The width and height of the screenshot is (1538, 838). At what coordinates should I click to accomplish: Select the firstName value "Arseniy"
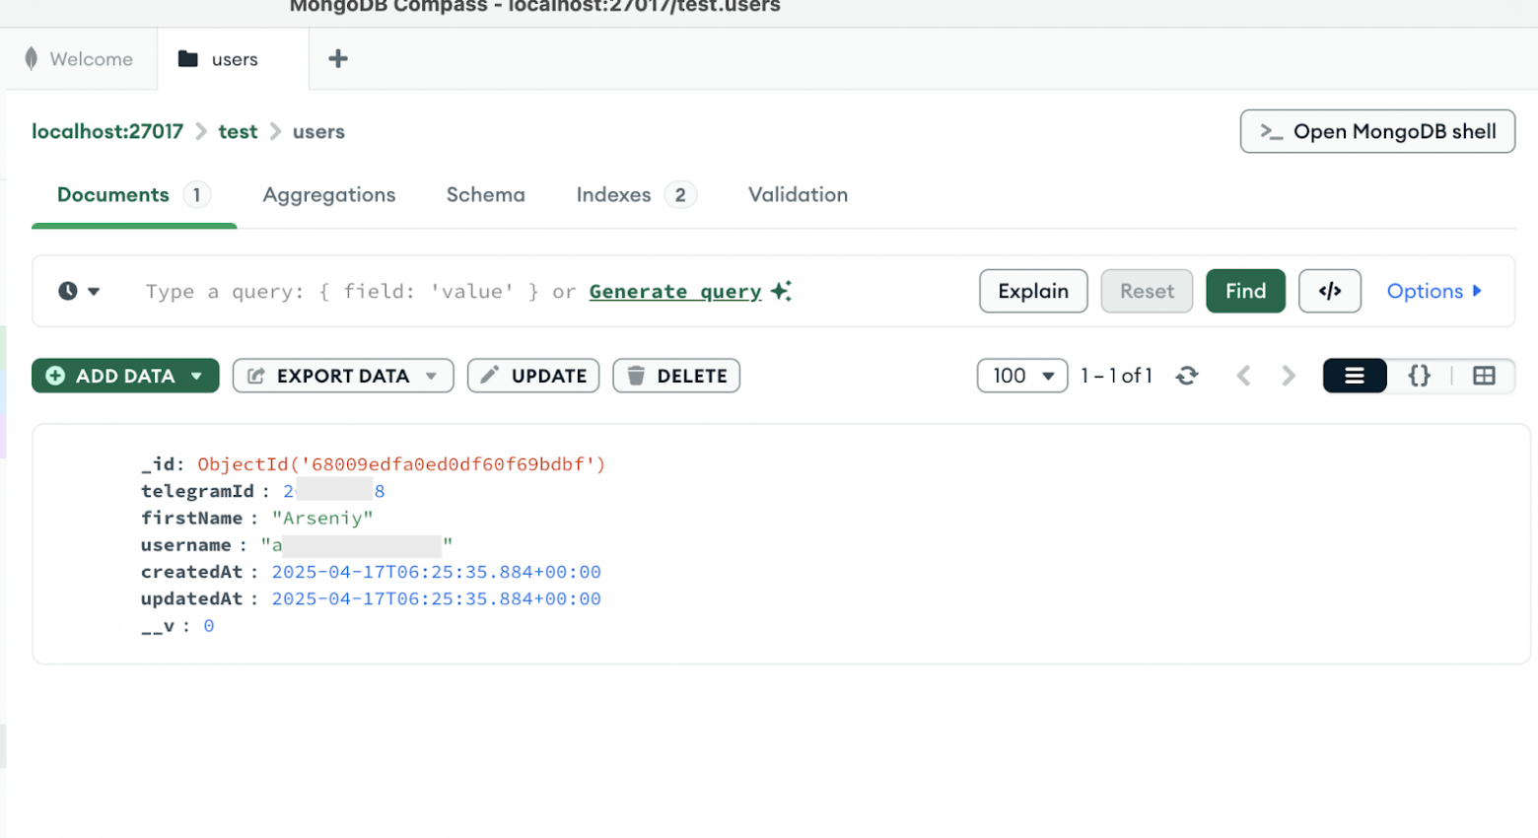[x=322, y=519]
